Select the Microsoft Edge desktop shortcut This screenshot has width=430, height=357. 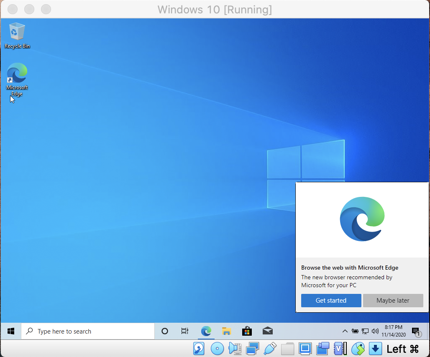point(17,79)
